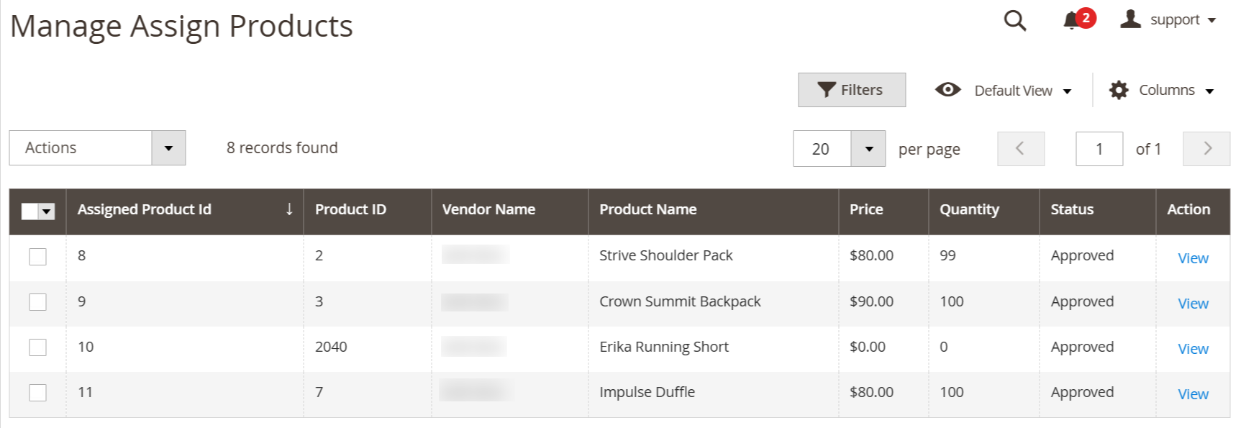Click the support user account icon

1130,19
